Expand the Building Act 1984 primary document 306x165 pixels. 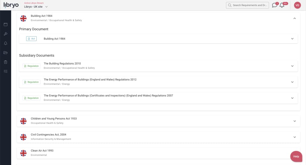click(x=292, y=39)
